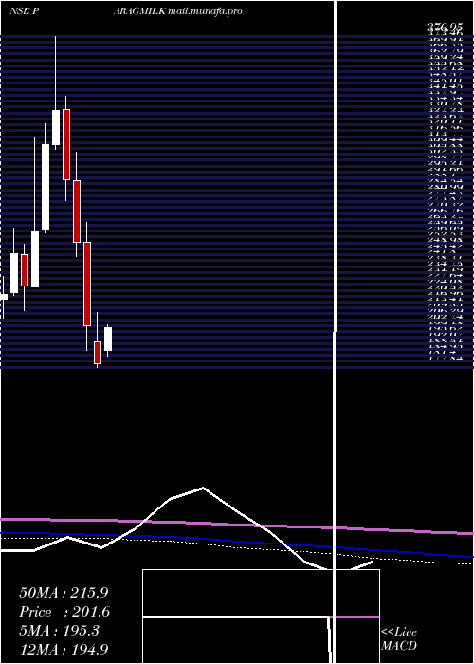Select the "5MA : 195.3" reading
The image size is (474, 664).
(x=59, y=631)
